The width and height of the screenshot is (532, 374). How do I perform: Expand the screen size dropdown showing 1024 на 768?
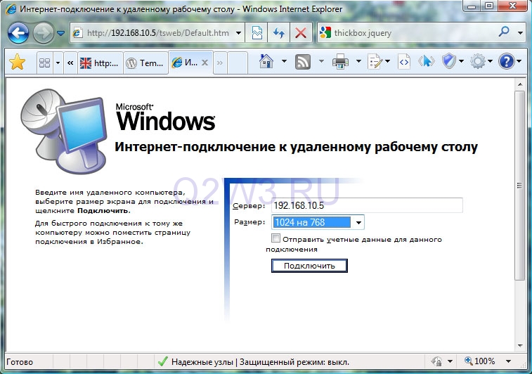pos(358,223)
